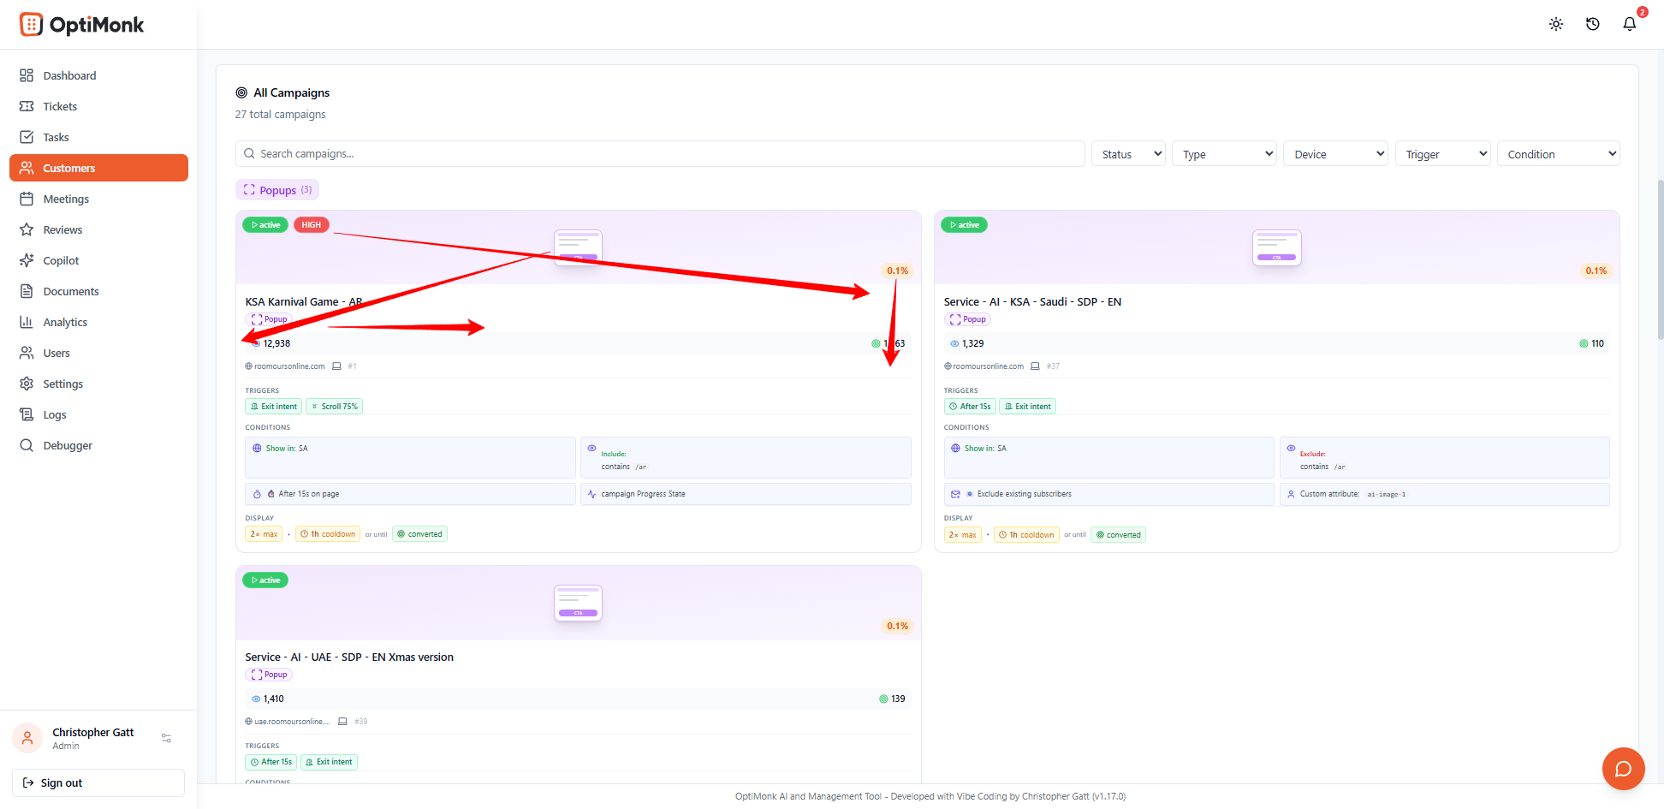Image resolution: width=1664 pixels, height=809 pixels.
Task: Click the Debugger magnifier icon
Action: pos(27,445)
